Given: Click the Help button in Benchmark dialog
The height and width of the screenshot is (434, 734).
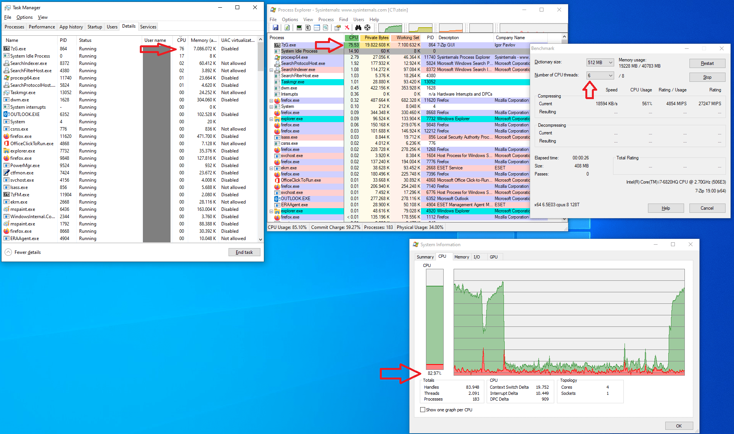Looking at the screenshot, I should [x=666, y=208].
